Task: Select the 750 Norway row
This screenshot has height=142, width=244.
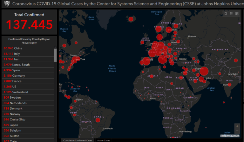Action: pyautogui.click(x=28, y=114)
